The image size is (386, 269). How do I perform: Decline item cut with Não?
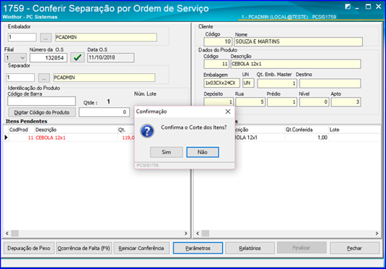(202, 152)
